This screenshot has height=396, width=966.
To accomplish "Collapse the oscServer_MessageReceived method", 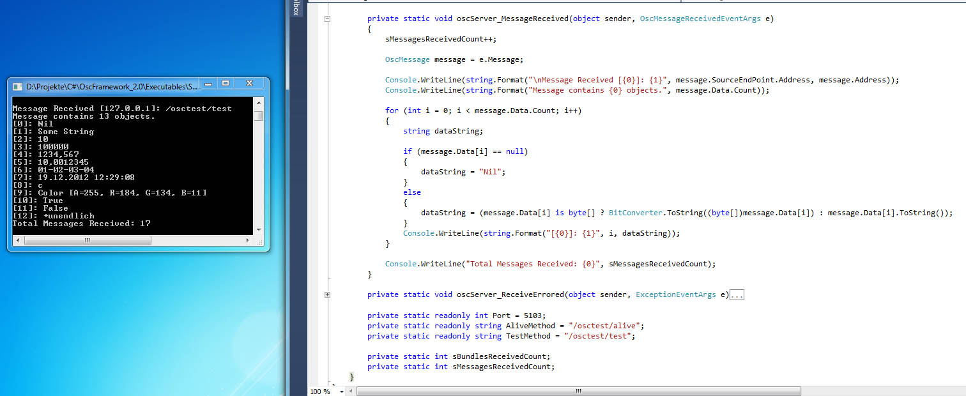I will click(327, 19).
